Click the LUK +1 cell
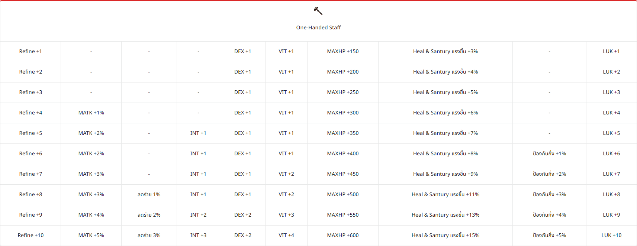 click(611, 51)
